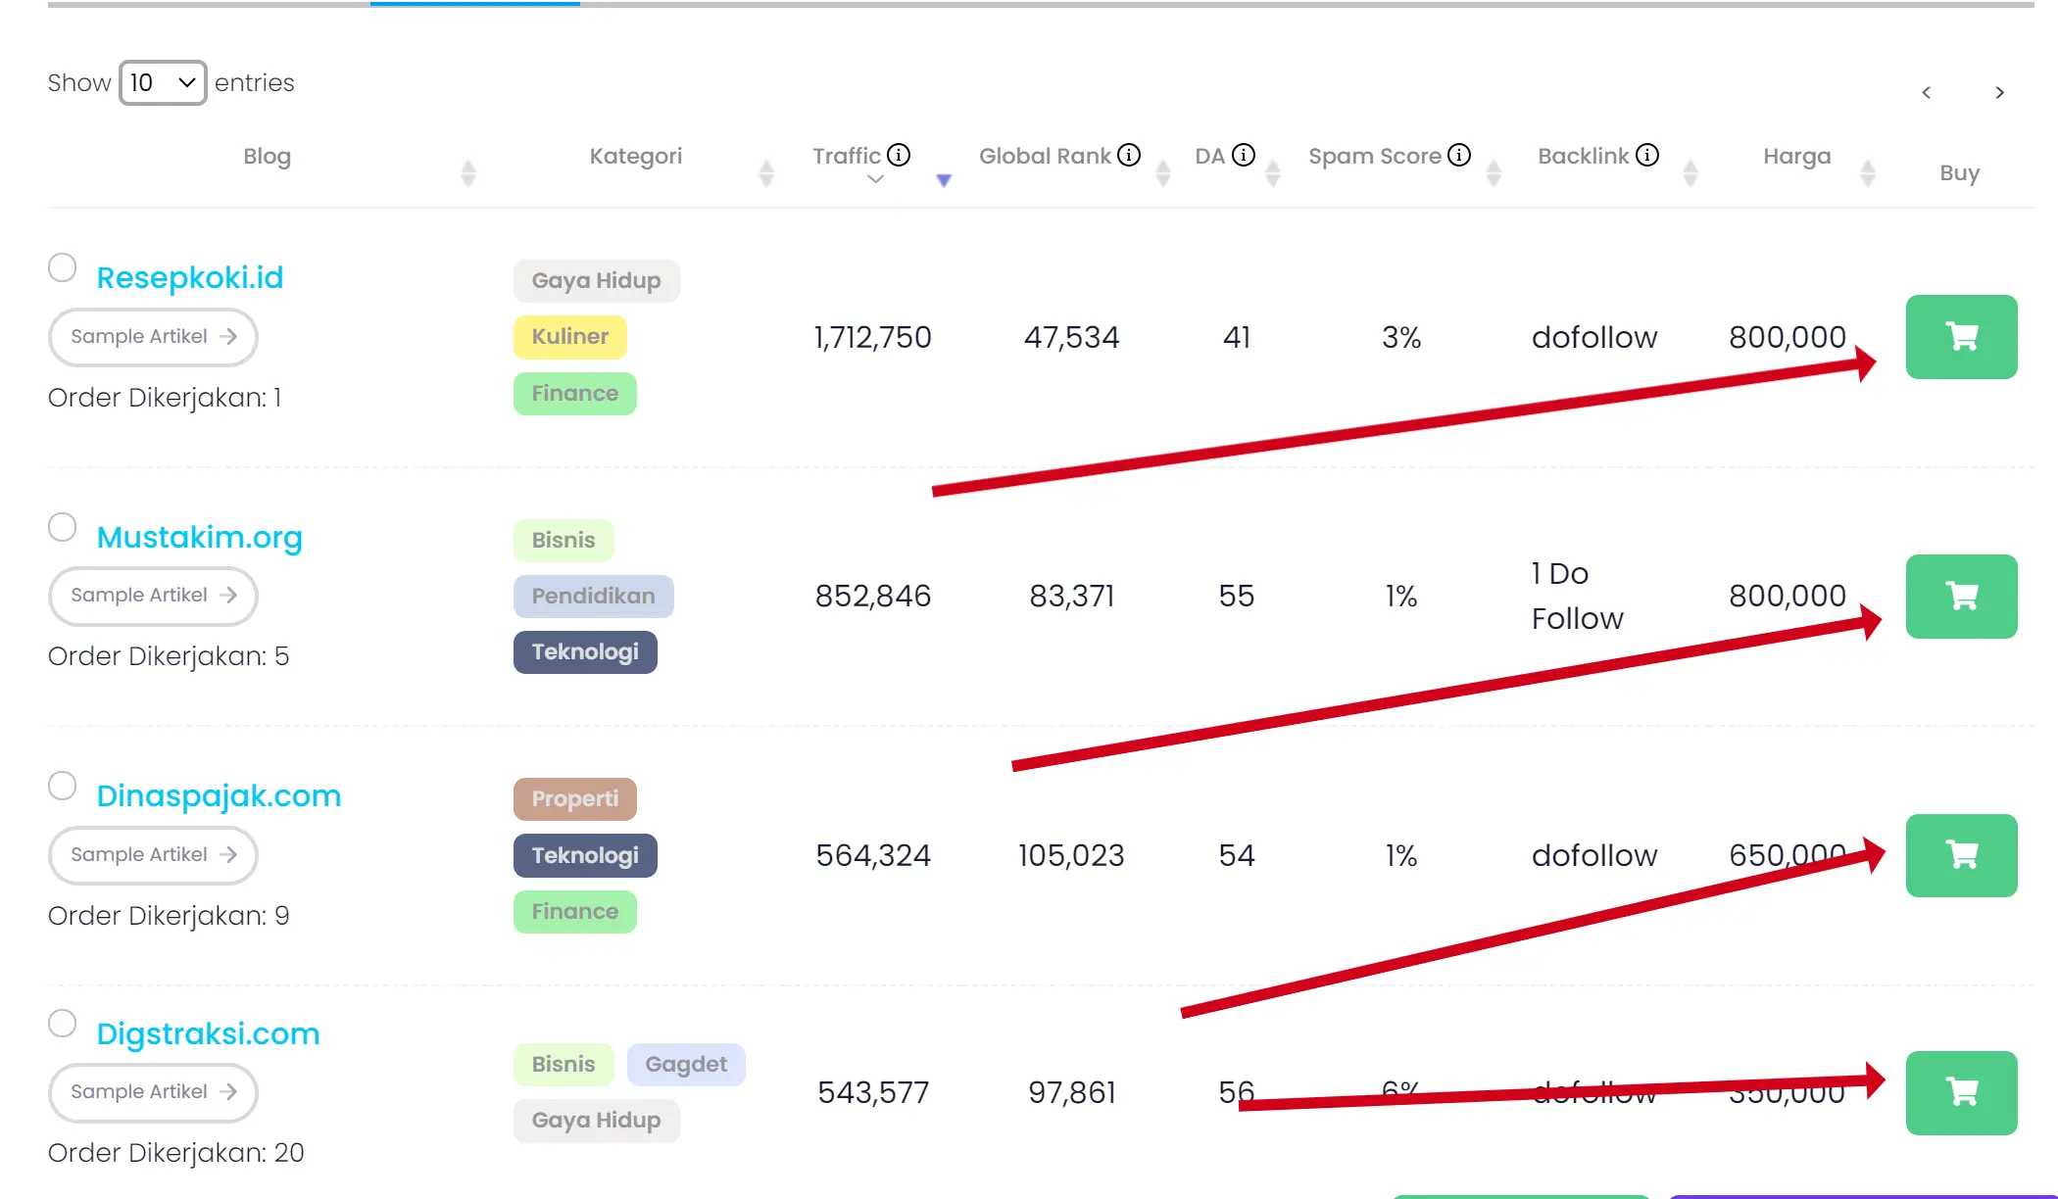The image size is (2058, 1199).
Task: Click Finance tag on Dinaspajak.com
Action: (x=575, y=912)
